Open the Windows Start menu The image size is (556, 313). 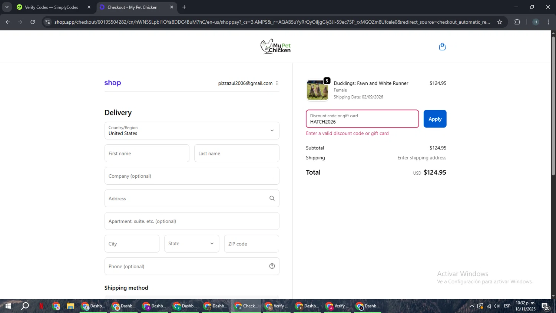coord(8,306)
